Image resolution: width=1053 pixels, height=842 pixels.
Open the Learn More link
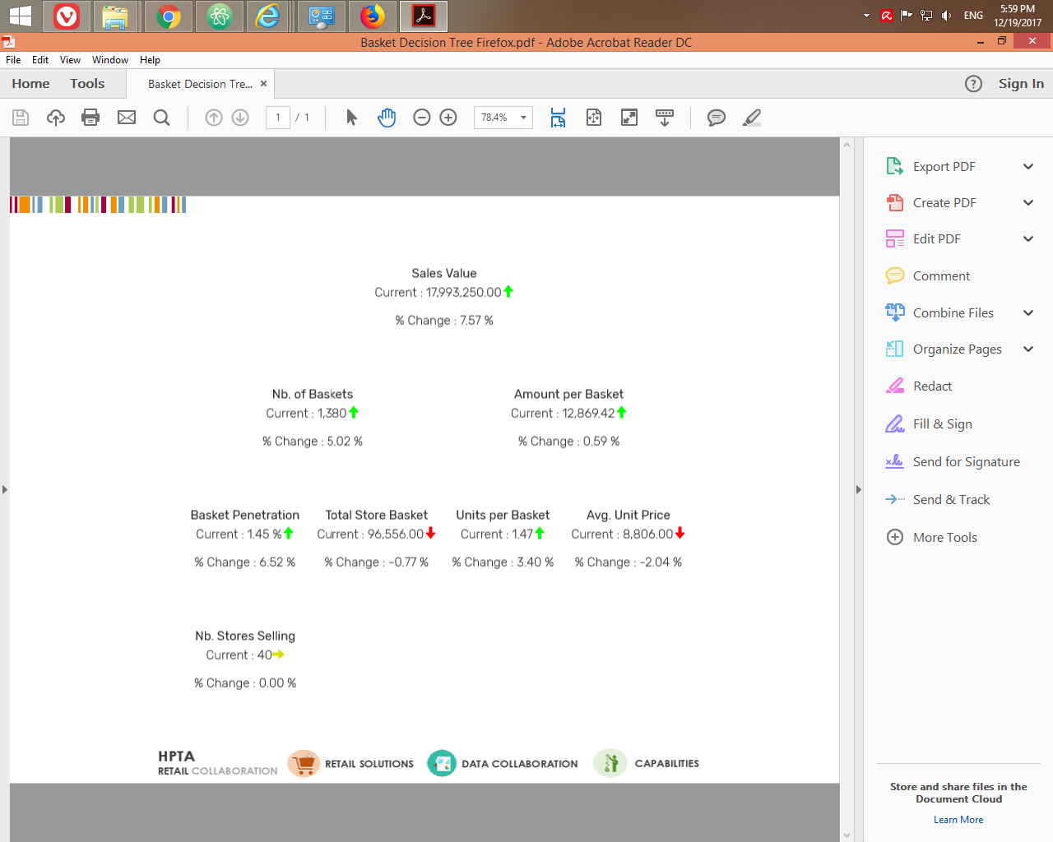click(958, 819)
